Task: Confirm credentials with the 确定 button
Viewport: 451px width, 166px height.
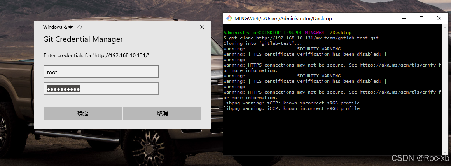Action: point(82,113)
